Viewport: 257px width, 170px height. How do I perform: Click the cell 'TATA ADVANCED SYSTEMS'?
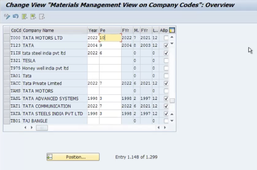click(55, 98)
